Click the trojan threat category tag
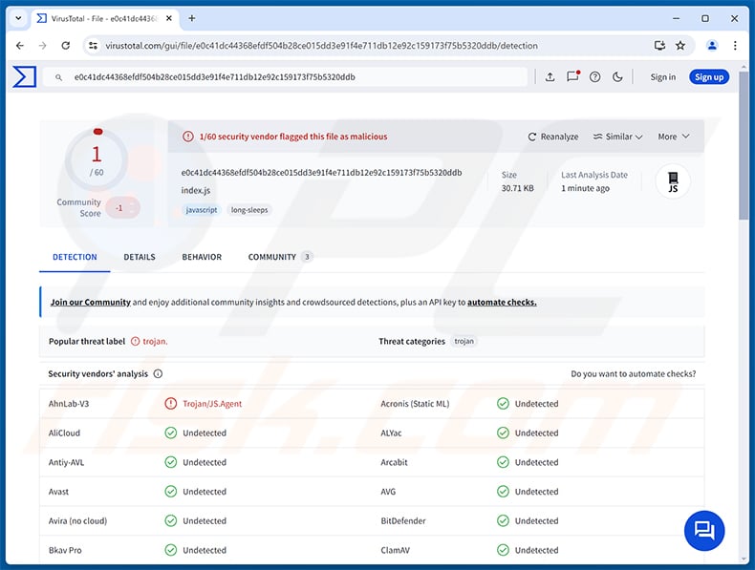The image size is (755, 570). 464,341
